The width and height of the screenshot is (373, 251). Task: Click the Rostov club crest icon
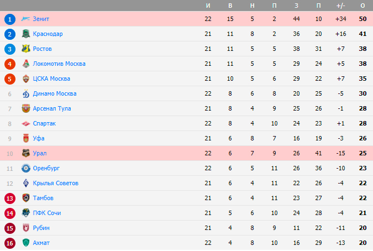tap(26, 49)
